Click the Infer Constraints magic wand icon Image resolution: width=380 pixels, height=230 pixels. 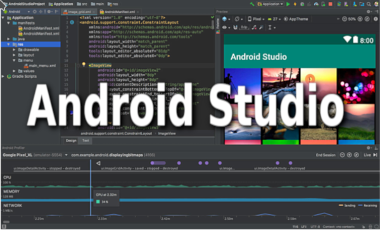pos(261,27)
